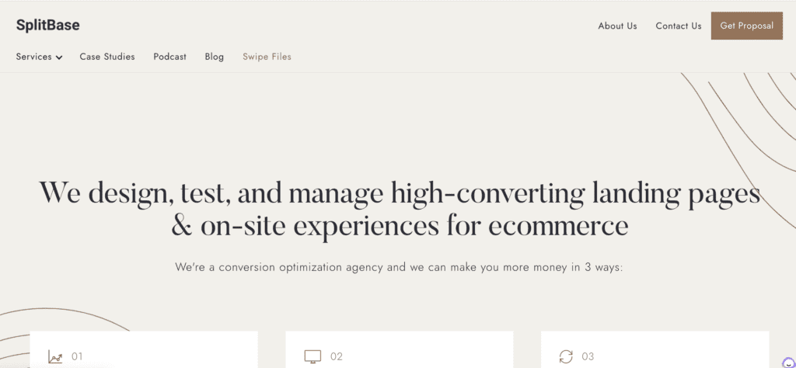Open the chat widget icon at bottom right

[x=788, y=362]
